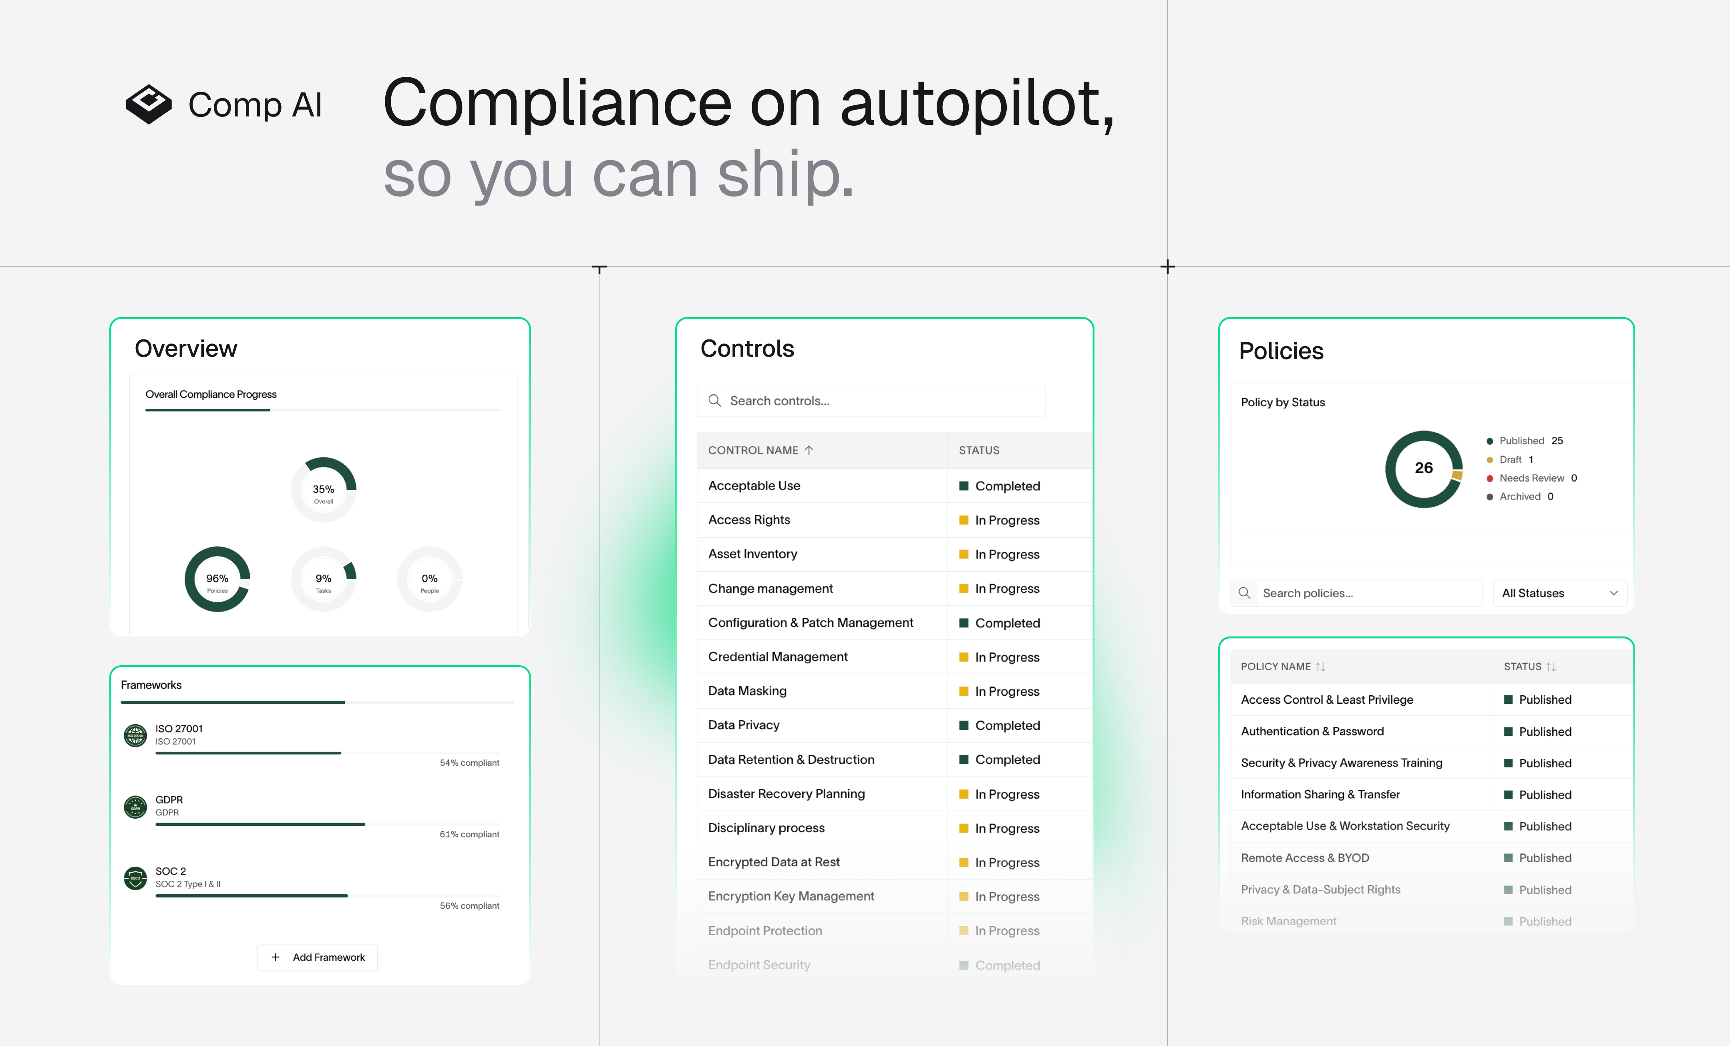Screen dimensions: 1730x1046
Task: Click the 0% People progress ring
Action: pos(430,579)
